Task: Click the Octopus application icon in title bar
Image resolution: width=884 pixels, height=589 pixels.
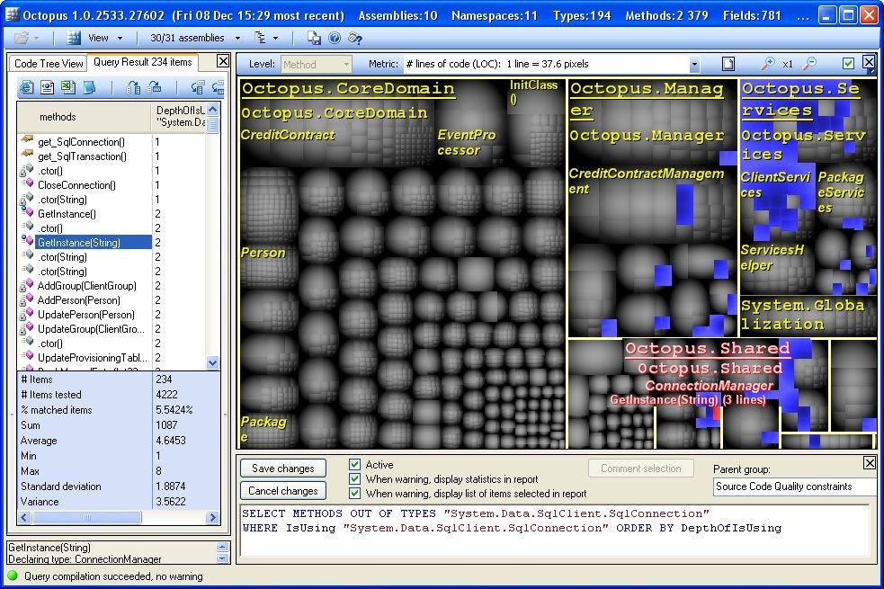Action: point(12,15)
